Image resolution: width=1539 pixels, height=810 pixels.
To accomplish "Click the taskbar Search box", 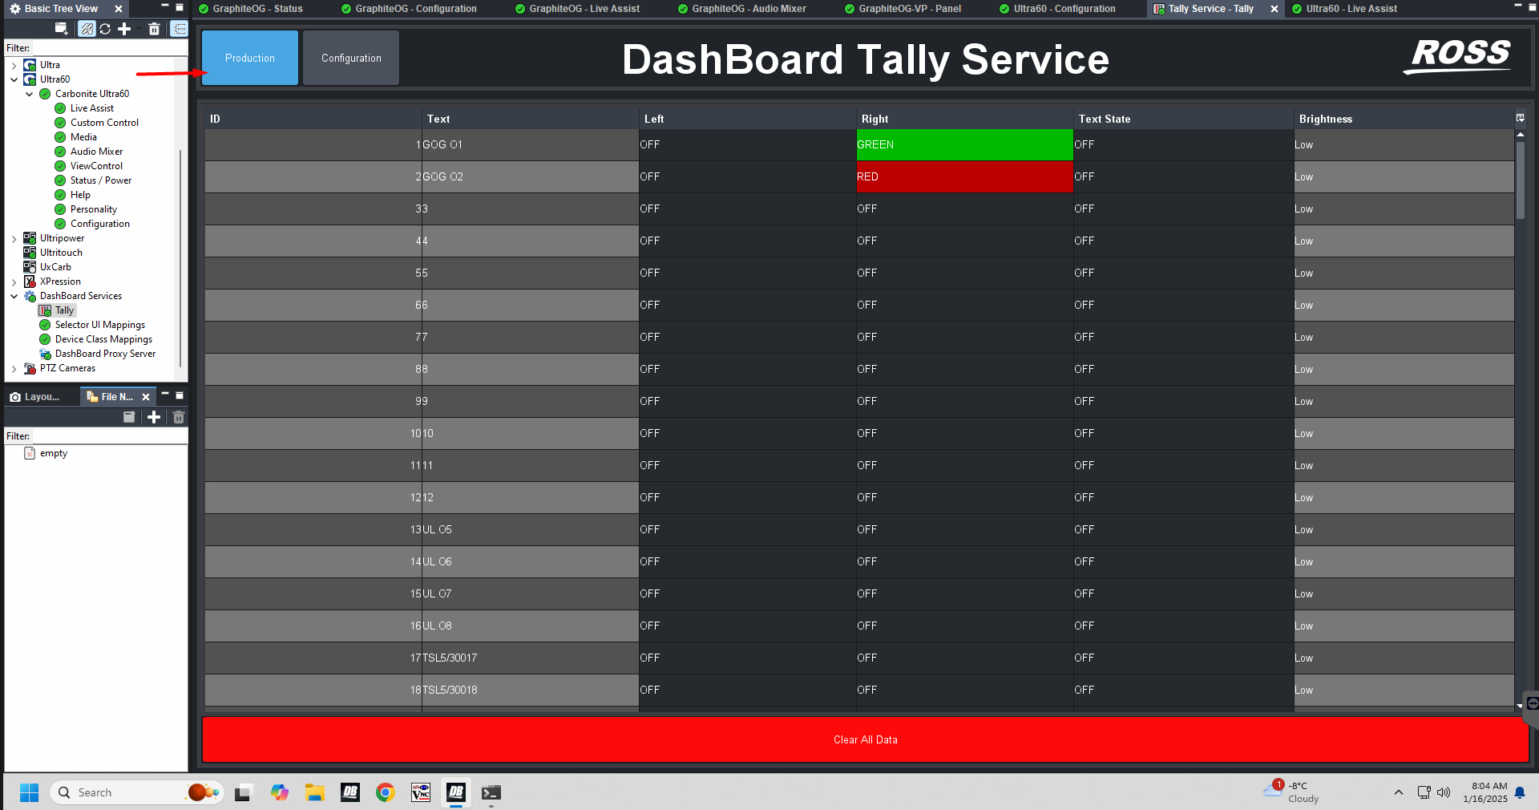I will tap(136, 792).
